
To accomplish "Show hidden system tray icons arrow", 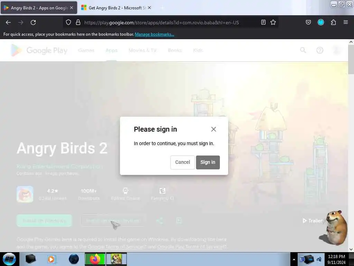I will pos(294,259).
